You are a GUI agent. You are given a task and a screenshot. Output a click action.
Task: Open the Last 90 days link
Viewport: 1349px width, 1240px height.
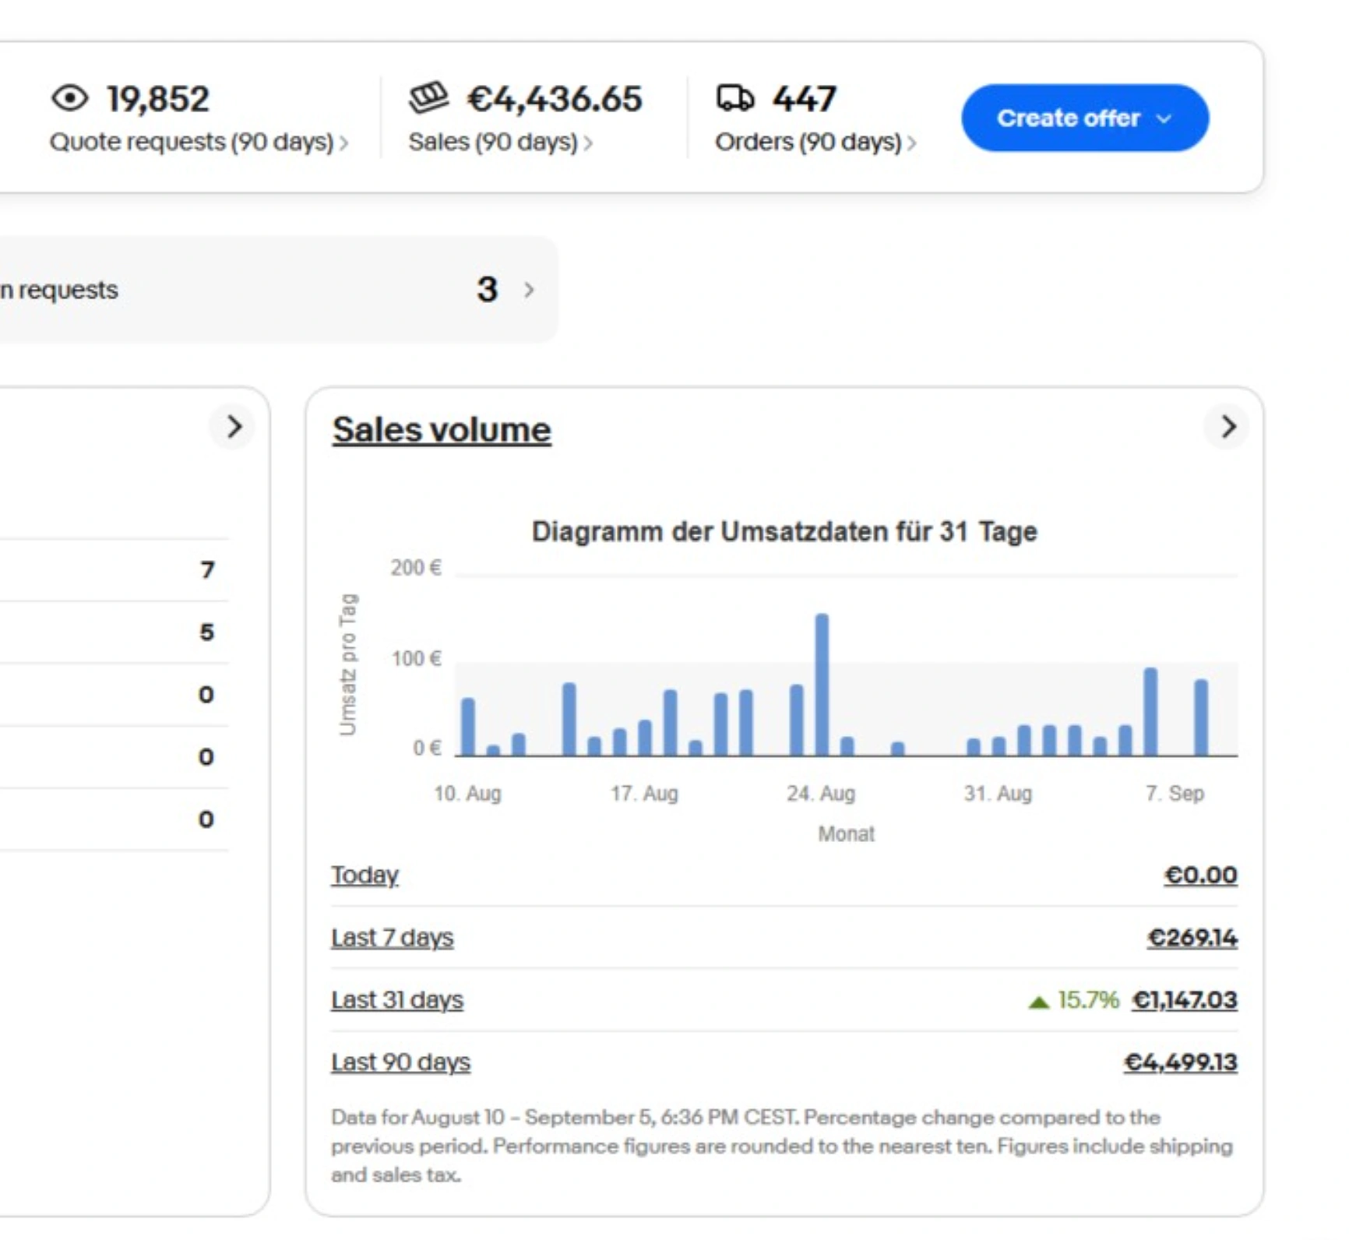(400, 1062)
